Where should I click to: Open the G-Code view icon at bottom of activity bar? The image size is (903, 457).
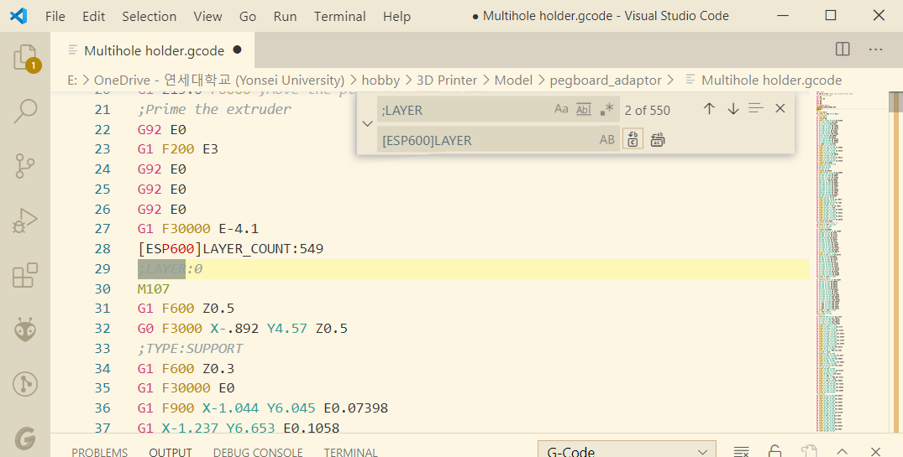[x=25, y=439]
